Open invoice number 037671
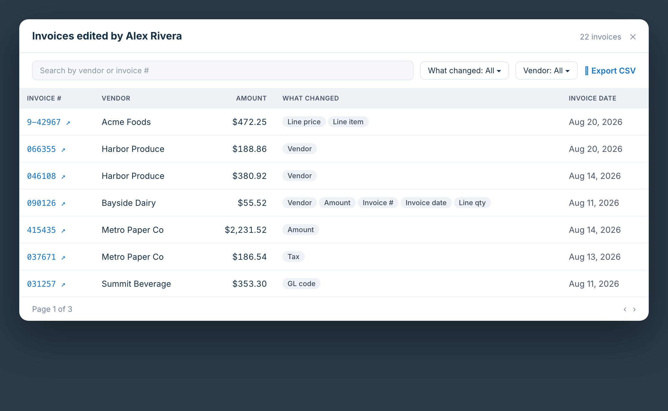This screenshot has height=411, width=668. [41, 257]
